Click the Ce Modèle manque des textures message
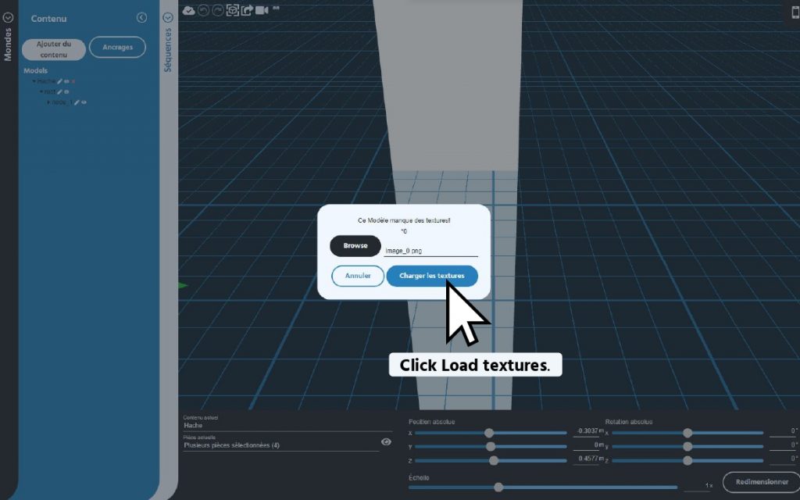The height and width of the screenshot is (500, 800). [404, 220]
